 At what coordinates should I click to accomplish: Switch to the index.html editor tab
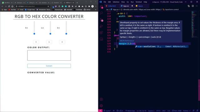click(111, 6)
